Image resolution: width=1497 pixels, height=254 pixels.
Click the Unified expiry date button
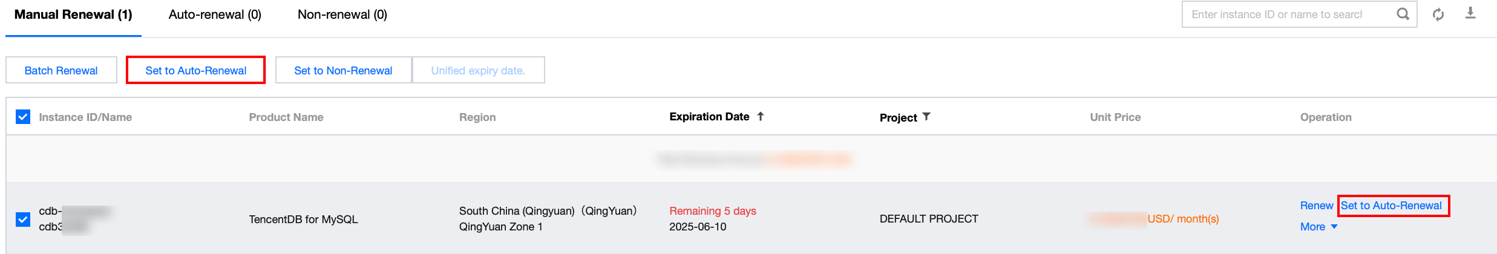[478, 70]
